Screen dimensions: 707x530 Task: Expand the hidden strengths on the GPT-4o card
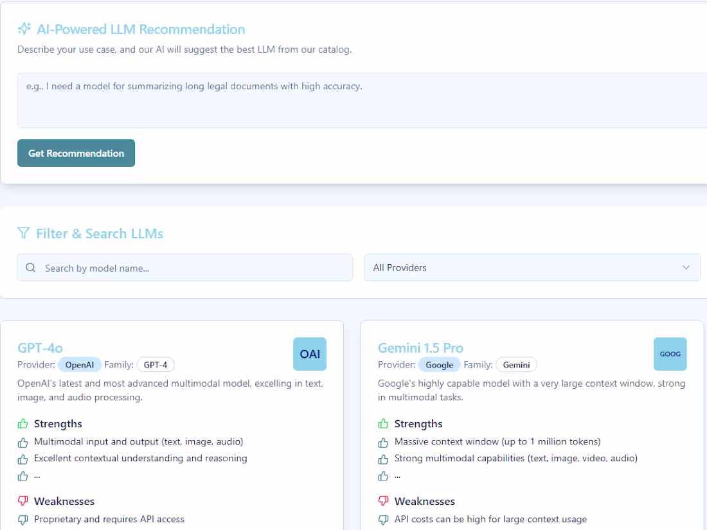(37, 476)
